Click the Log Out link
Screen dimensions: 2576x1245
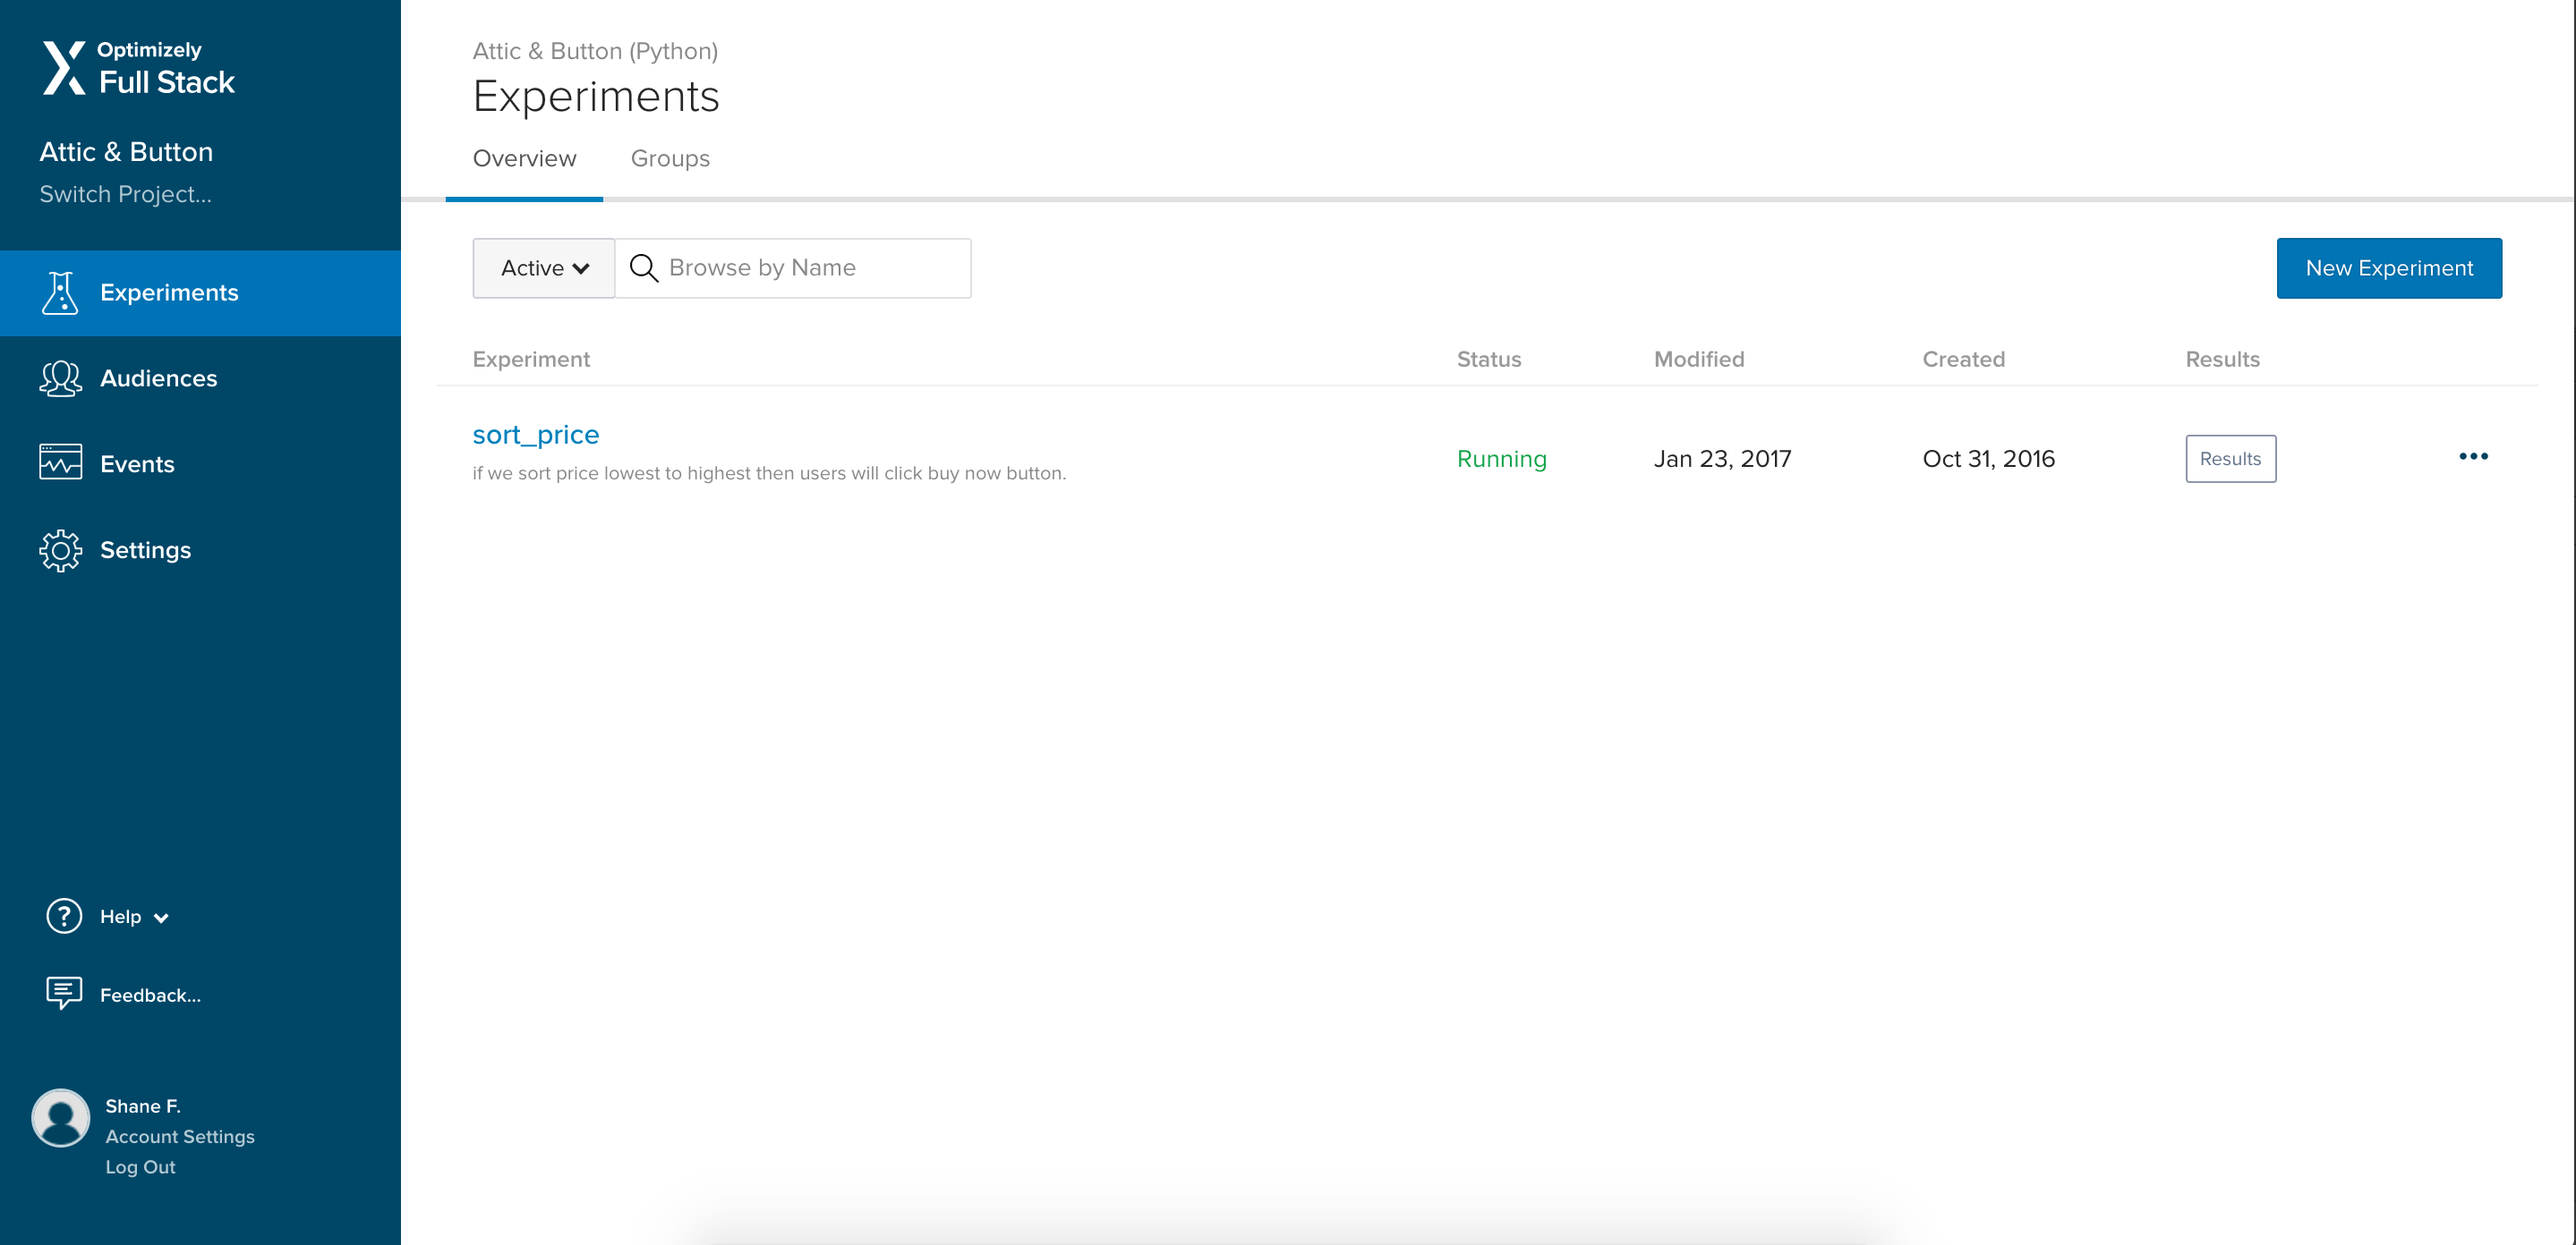[140, 1167]
